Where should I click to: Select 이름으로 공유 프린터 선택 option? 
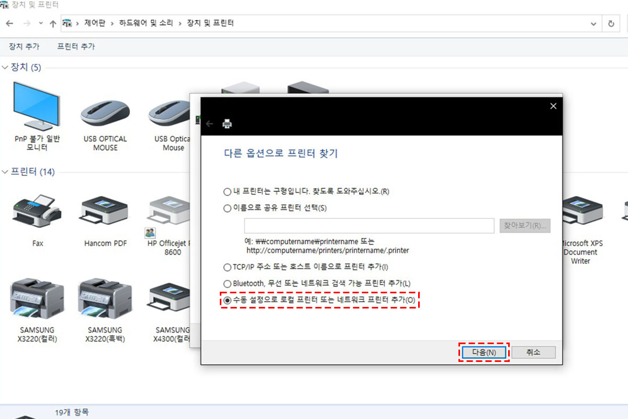pyautogui.click(x=227, y=208)
